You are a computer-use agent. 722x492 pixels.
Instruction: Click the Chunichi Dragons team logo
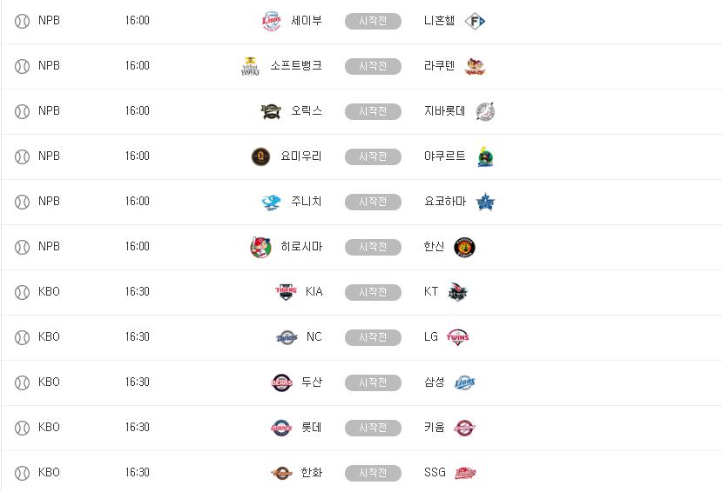tap(271, 202)
